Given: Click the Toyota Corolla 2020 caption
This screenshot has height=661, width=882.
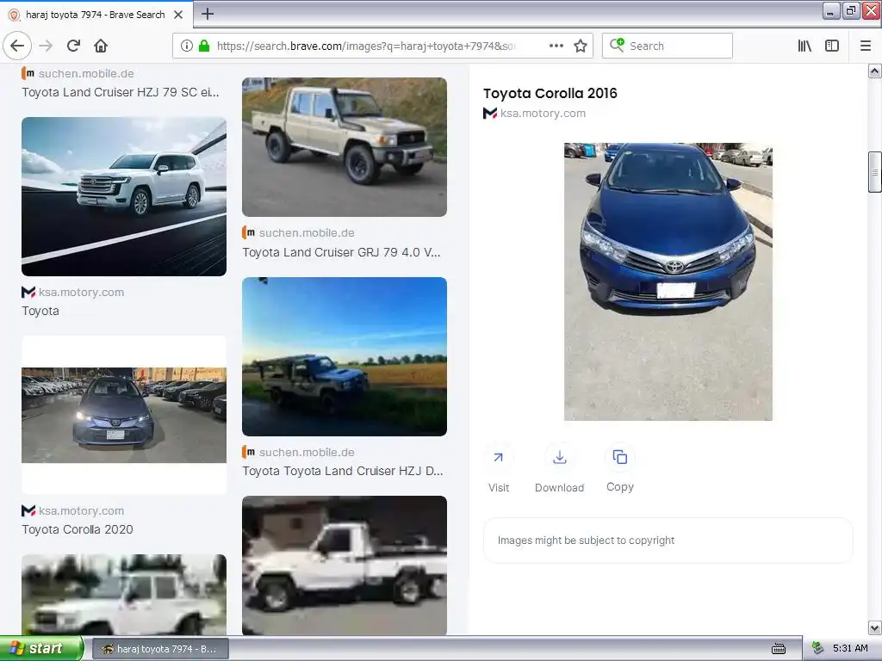Looking at the screenshot, I should [77, 529].
